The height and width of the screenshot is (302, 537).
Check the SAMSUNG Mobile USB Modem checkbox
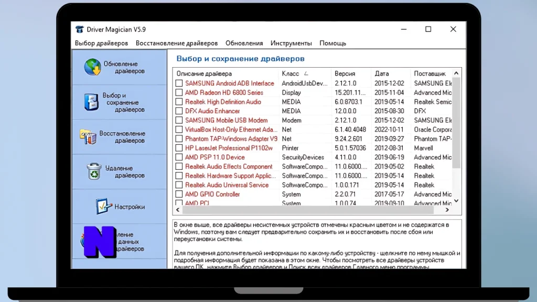pyautogui.click(x=179, y=120)
